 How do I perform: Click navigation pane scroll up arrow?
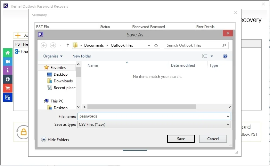coord(78,64)
